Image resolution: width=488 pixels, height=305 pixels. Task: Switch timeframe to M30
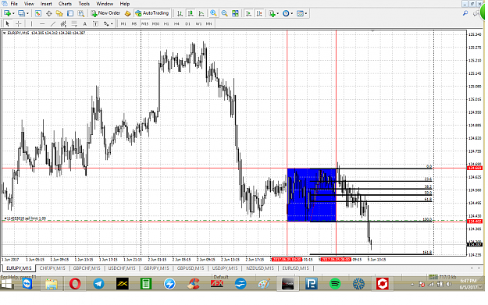coord(155,23)
